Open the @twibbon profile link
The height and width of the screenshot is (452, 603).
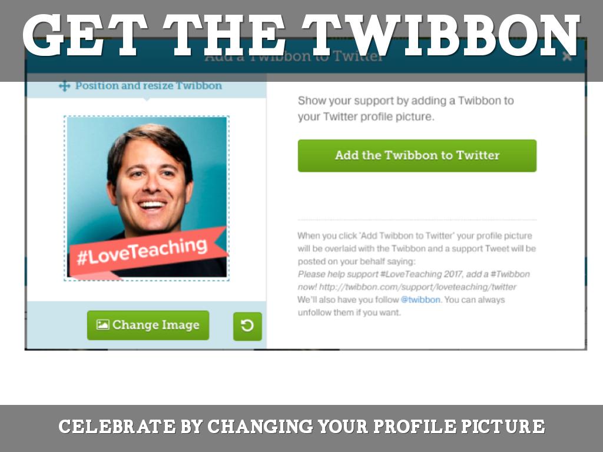click(x=420, y=300)
